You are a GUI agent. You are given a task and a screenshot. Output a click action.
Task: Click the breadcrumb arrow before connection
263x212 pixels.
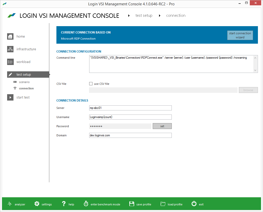click(160, 15)
